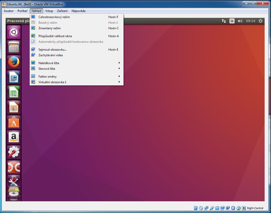
Task: Expand the Stavová lišta submenu
Action: click(x=76, y=69)
